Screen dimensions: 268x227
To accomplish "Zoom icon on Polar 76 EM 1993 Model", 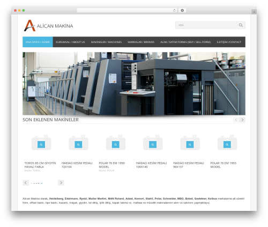I will click(x=227, y=144).
